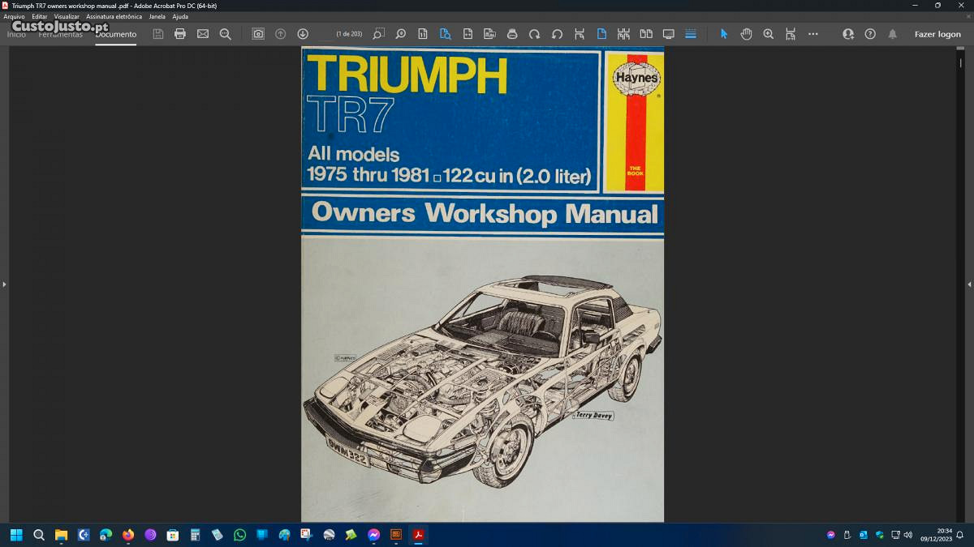Click the email envelope icon
This screenshot has height=547, width=974.
203,34
